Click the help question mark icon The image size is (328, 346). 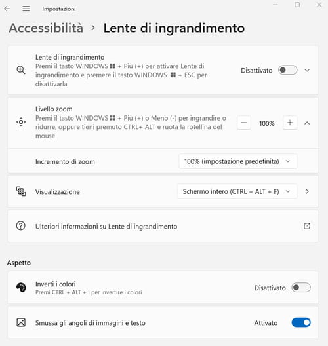(x=21, y=226)
